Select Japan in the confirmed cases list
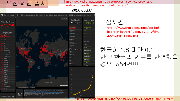 [8, 89]
